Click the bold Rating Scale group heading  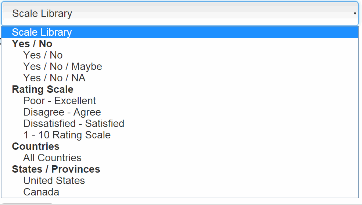(x=43, y=89)
